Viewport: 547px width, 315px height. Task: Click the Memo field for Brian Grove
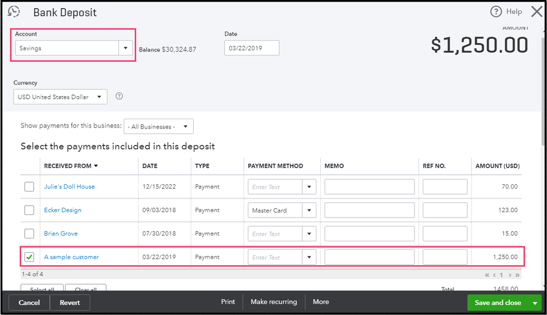click(370, 234)
